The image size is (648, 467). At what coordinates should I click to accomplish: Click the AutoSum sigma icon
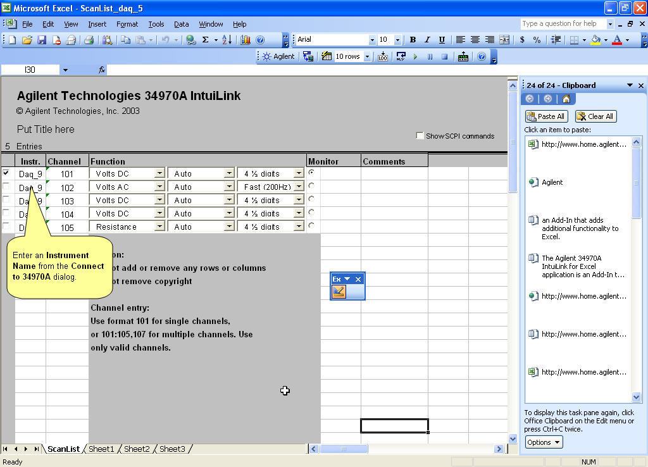[x=206, y=40]
